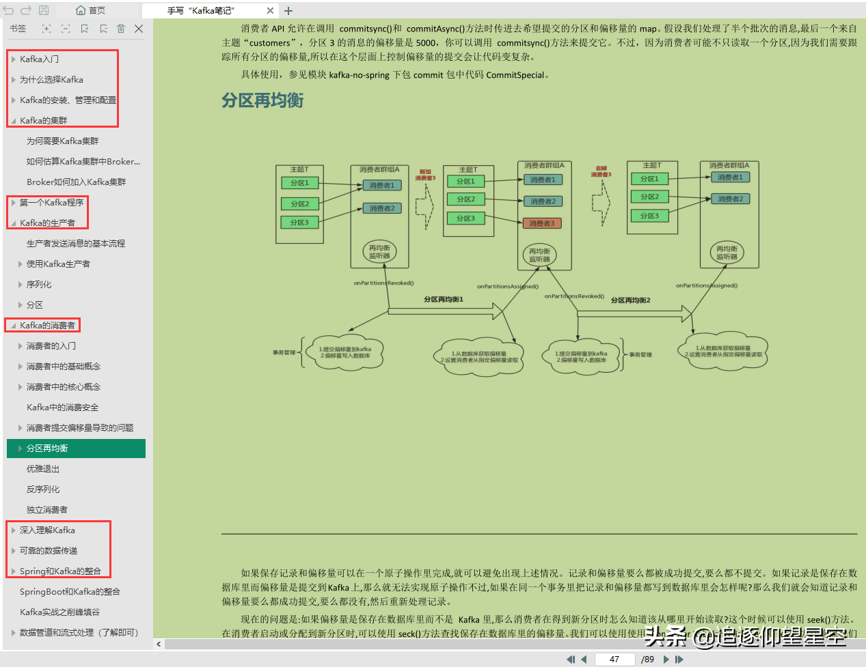
Task: Expand the Spring和Kafka的整合 bookmark
Action: pyautogui.click(x=14, y=571)
